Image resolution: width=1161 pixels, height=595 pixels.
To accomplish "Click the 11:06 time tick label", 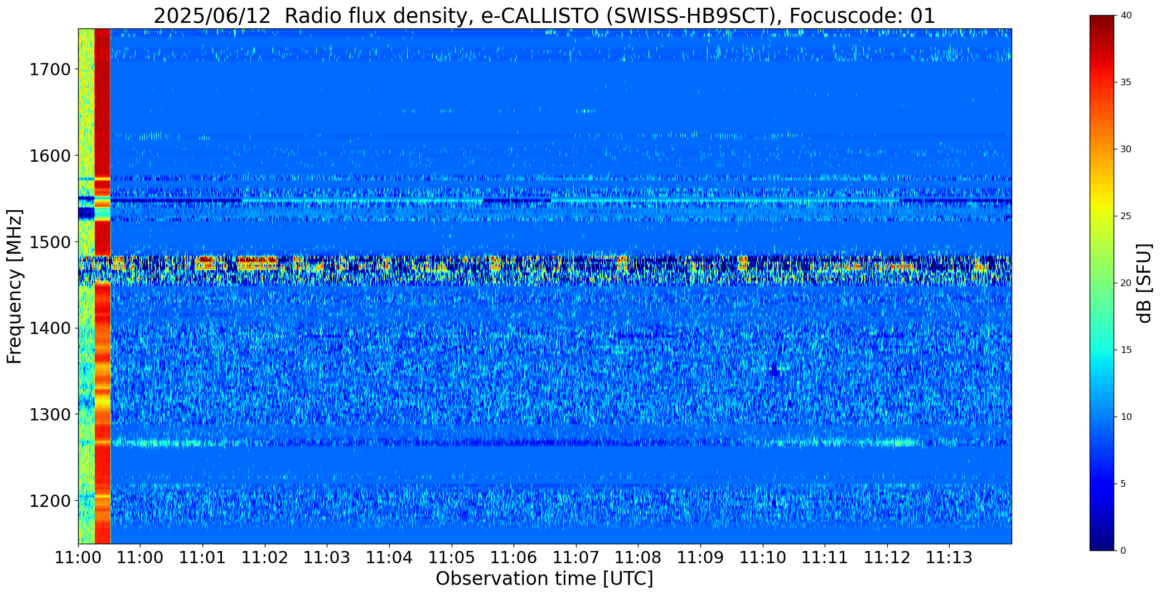I will (x=514, y=558).
